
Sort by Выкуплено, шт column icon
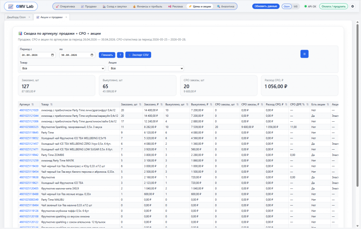(x=187, y=105)
